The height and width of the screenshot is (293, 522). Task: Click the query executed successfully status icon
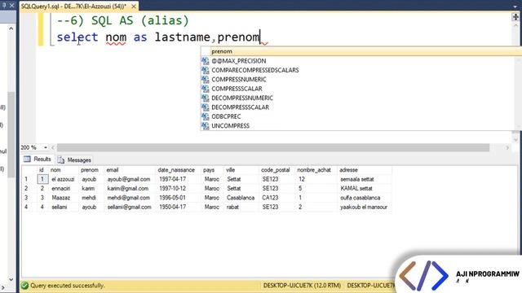(x=24, y=286)
